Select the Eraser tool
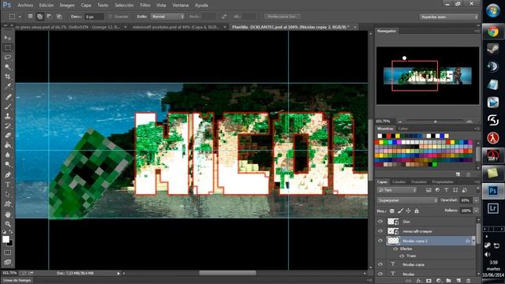 tap(8, 135)
